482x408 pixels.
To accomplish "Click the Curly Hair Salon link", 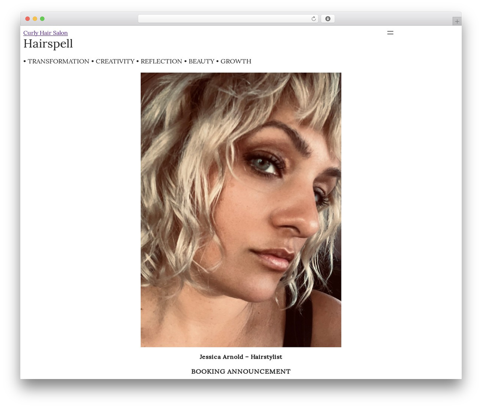I will coord(46,33).
